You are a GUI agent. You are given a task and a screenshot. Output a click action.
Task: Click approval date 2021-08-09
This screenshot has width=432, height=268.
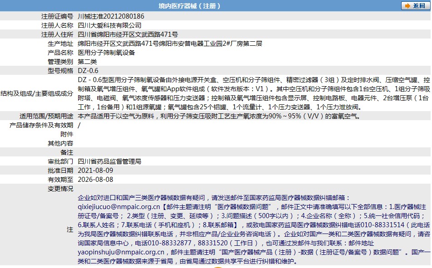coord(95,171)
